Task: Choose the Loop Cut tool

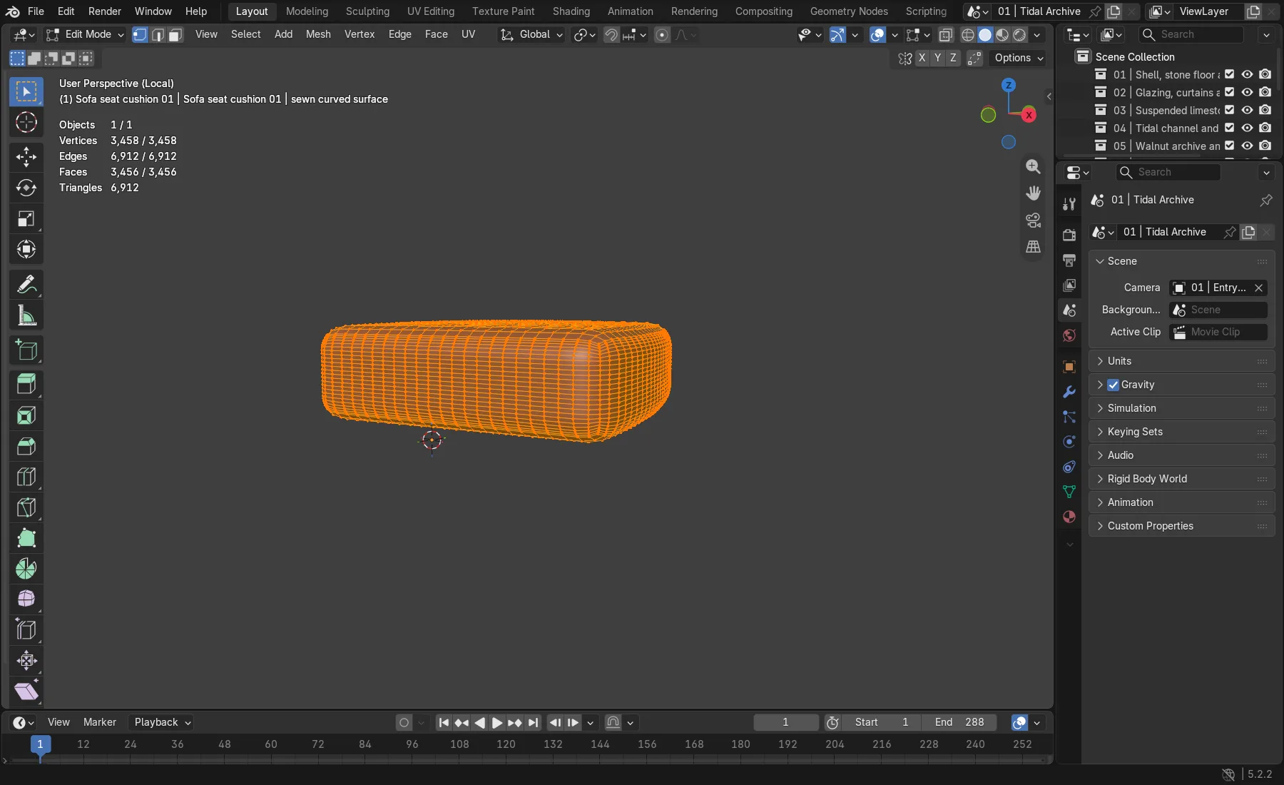Action: coord(26,477)
